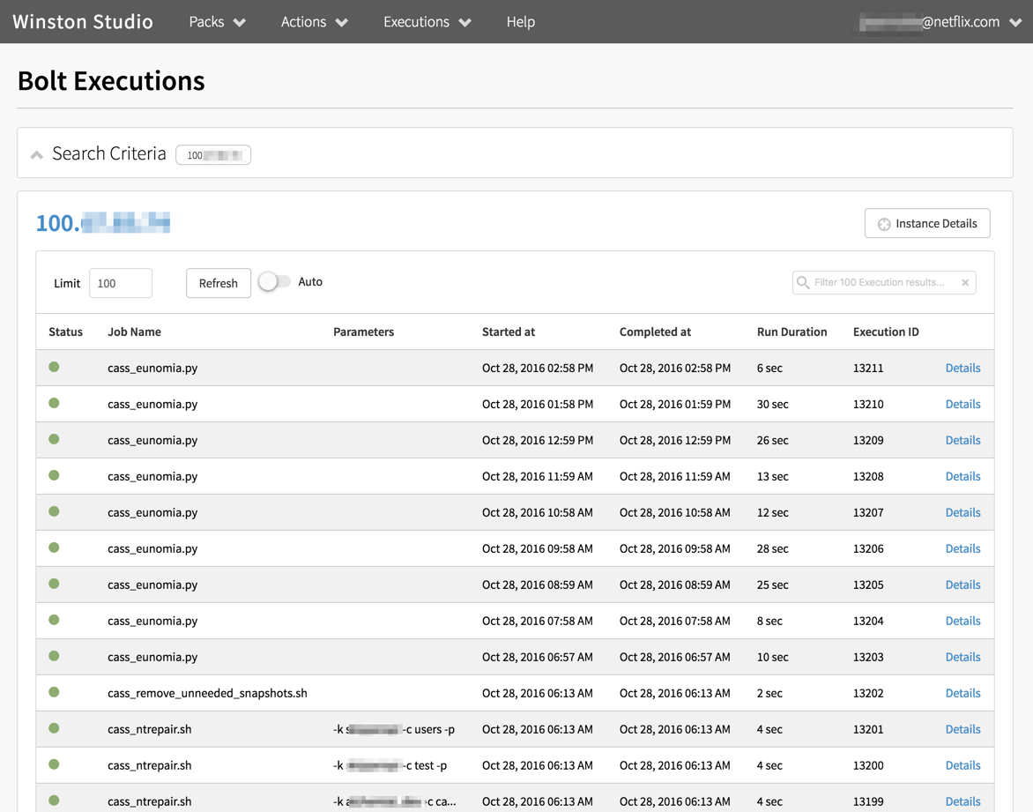1033x812 pixels.
Task: Enable the Auto refresh toggle
Action: (274, 282)
